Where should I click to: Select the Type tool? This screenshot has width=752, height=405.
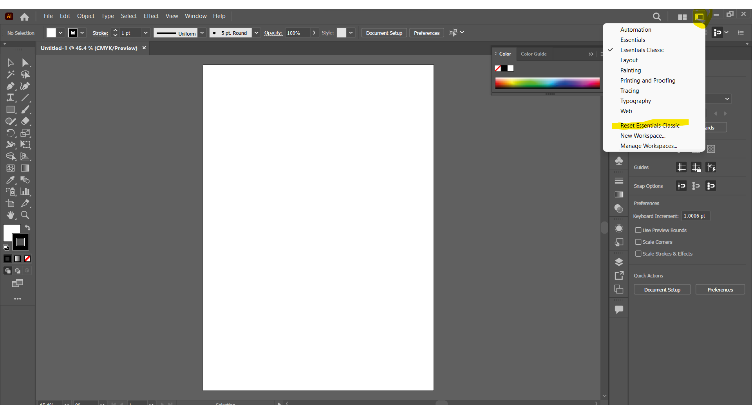coord(11,98)
